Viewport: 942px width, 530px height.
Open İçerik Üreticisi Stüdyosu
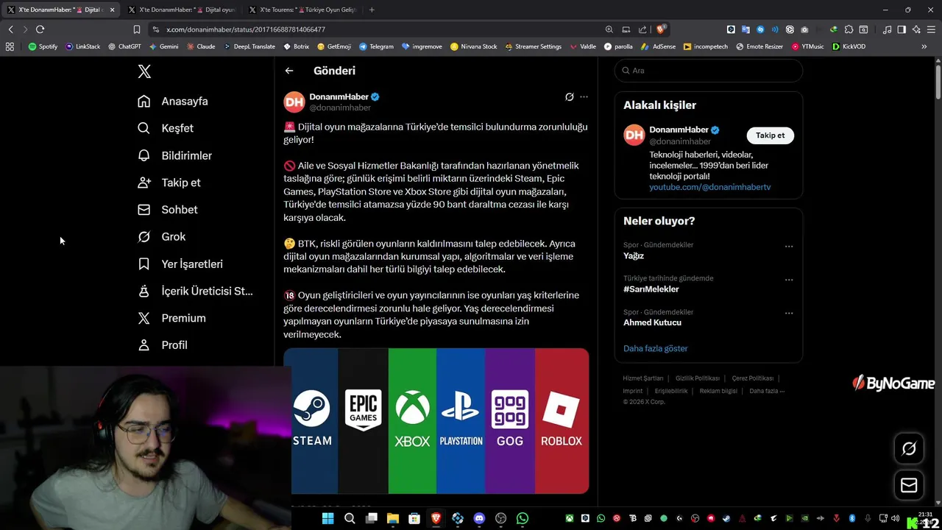pyautogui.click(x=195, y=291)
